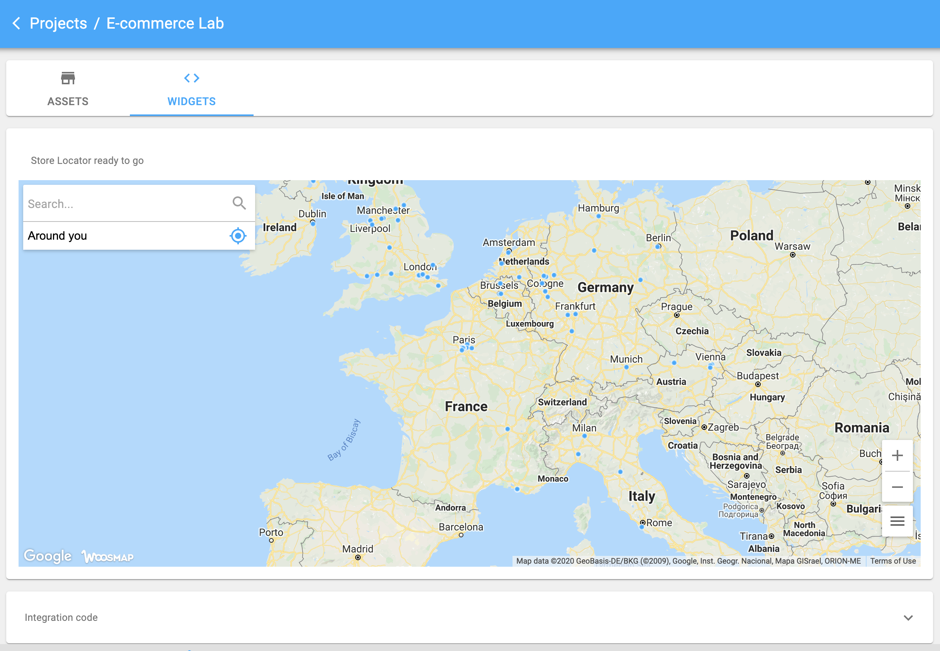Click the store marker near Hamburg

[x=598, y=216]
